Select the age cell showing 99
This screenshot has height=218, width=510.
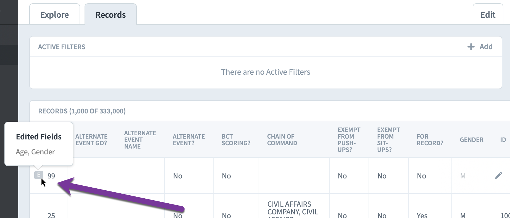[51, 176]
